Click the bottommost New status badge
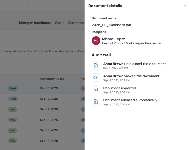The width and height of the screenshot is (189, 150). pyautogui.click(x=13, y=141)
